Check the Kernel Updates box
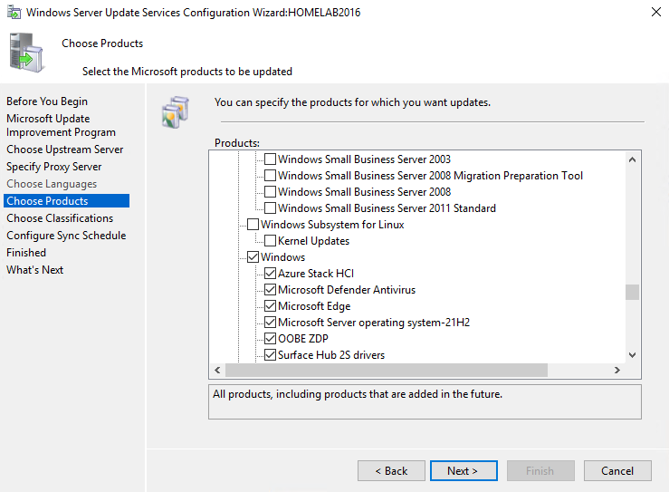Image resolution: width=669 pixels, height=492 pixels. 270,240
